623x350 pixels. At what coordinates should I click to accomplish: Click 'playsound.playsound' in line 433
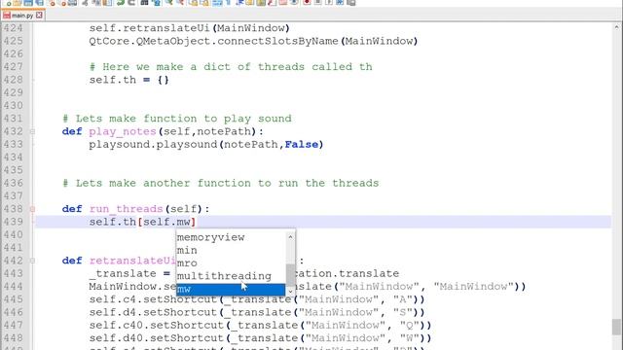pos(153,145)
